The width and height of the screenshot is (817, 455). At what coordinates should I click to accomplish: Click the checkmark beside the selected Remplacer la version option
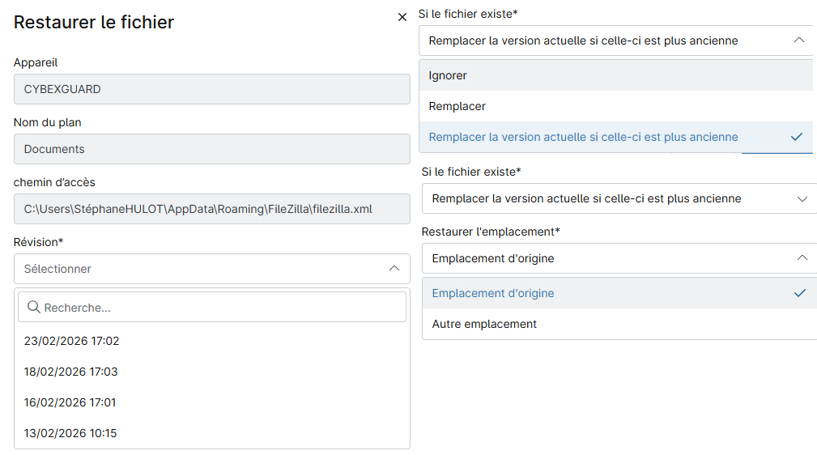coord(797,137)
